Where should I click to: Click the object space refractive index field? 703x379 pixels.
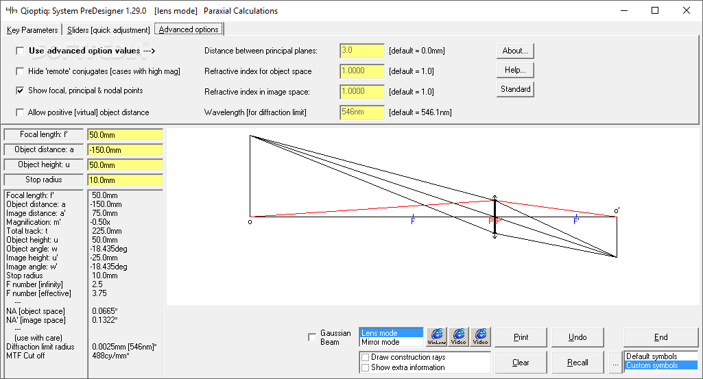point(362,71)
